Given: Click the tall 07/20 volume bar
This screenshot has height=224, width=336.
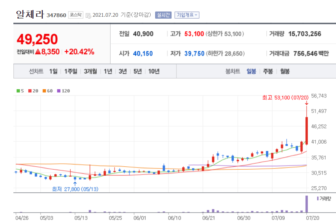Looking at the screenshot, I should pos(307,204).
